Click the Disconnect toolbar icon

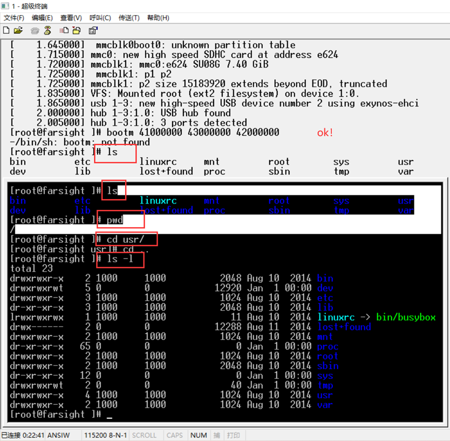(47, 30)
